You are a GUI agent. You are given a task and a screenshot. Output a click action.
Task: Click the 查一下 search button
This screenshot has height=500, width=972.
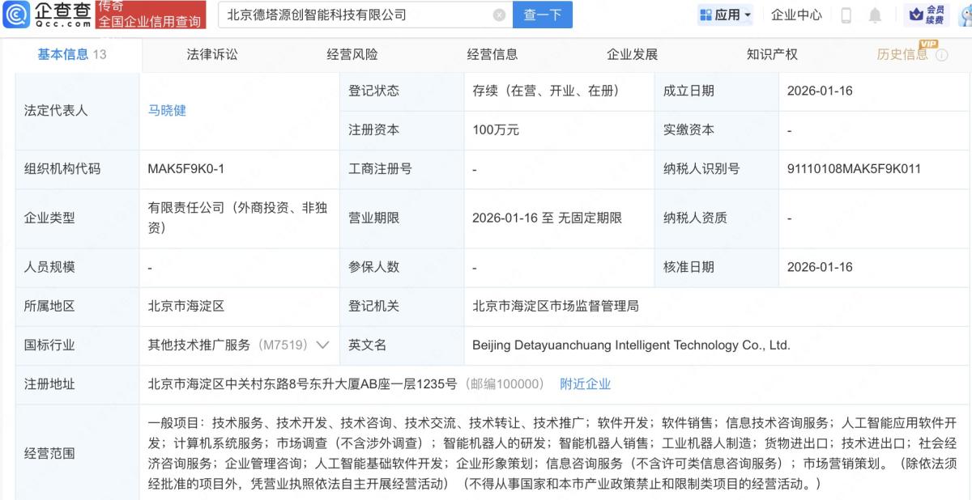(543, 14)
